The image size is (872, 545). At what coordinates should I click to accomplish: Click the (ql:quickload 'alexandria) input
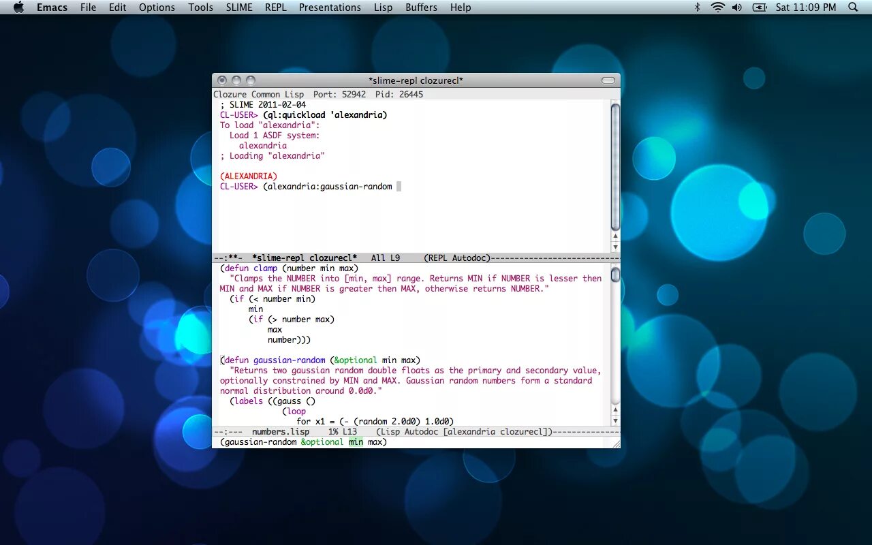(x=325, y=115)
